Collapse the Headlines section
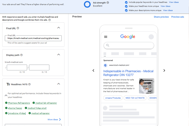This screenshot has width=189, height=126. click(58, 84)
